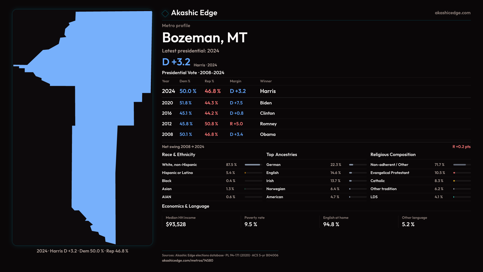The width and height of the screenshot is (483, 272).
Task: Open the akashicedge.com/metros/14580 footer link
Action: click(187, 260)
